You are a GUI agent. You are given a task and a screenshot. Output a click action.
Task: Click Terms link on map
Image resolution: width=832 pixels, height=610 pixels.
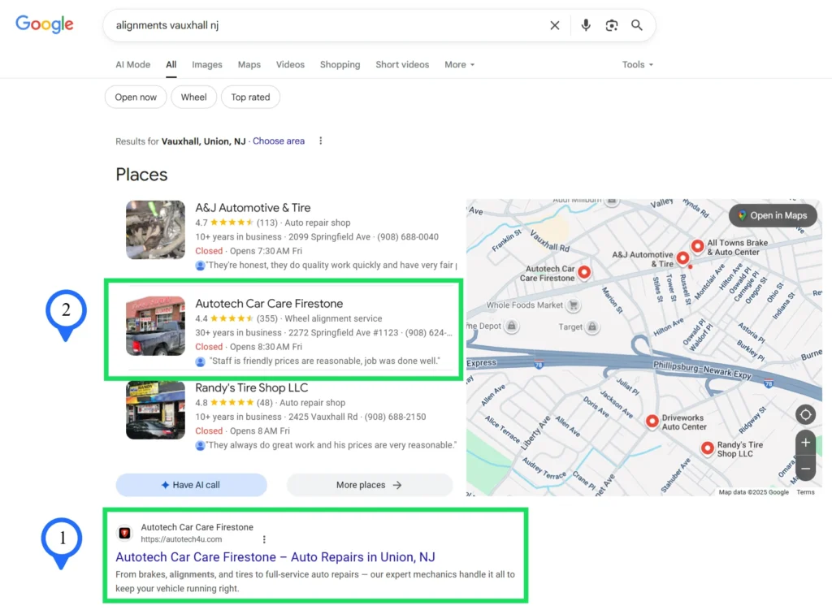[805, 492]
